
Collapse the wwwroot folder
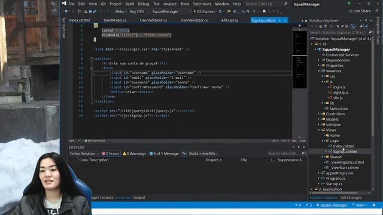[x=319, y=71]
